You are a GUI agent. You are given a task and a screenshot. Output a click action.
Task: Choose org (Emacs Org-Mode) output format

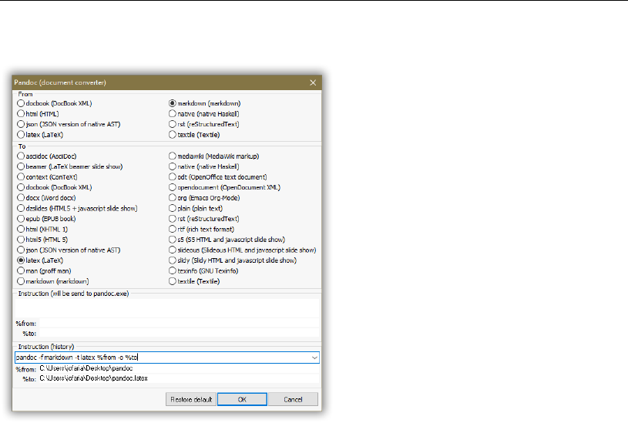pyautogui.click(x=204, y=198)
